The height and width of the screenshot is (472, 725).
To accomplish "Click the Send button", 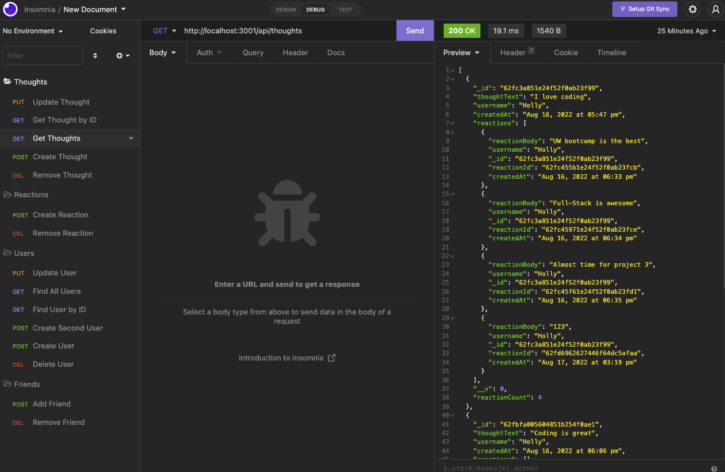I will click(415, 30).
